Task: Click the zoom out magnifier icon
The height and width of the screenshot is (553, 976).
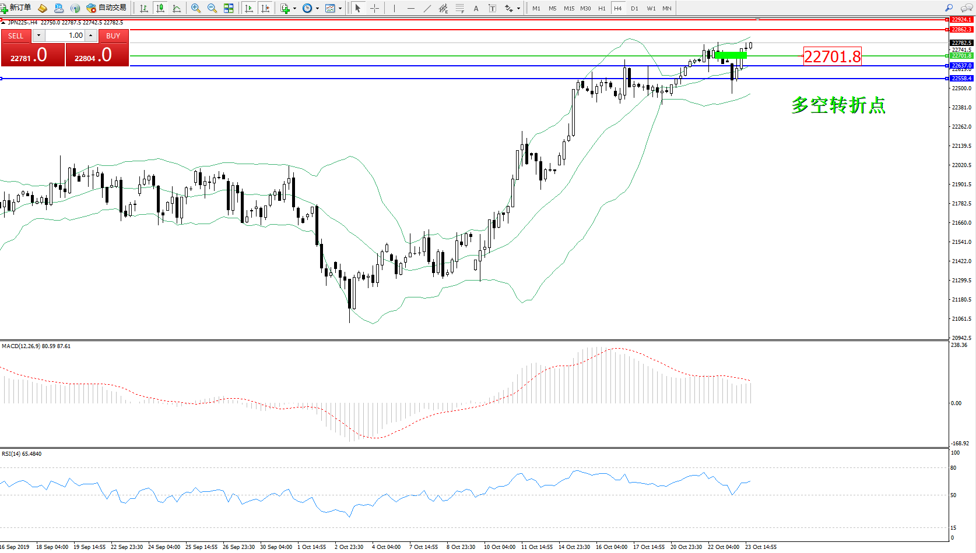Action: click(212, 8)
